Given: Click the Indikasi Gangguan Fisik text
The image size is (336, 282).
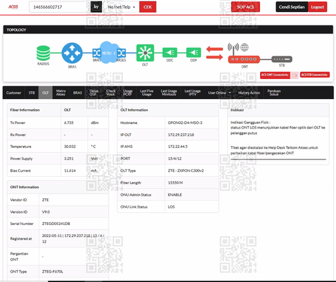Looking at the screenshot, I should pos(250,123).
